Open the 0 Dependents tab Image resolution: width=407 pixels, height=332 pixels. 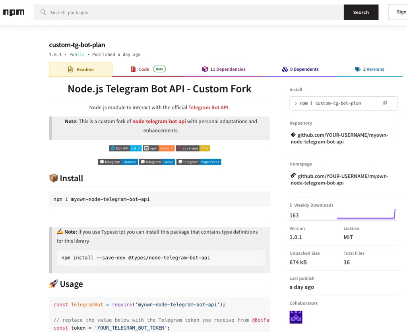pyautogui.click(x=300, y=69)
